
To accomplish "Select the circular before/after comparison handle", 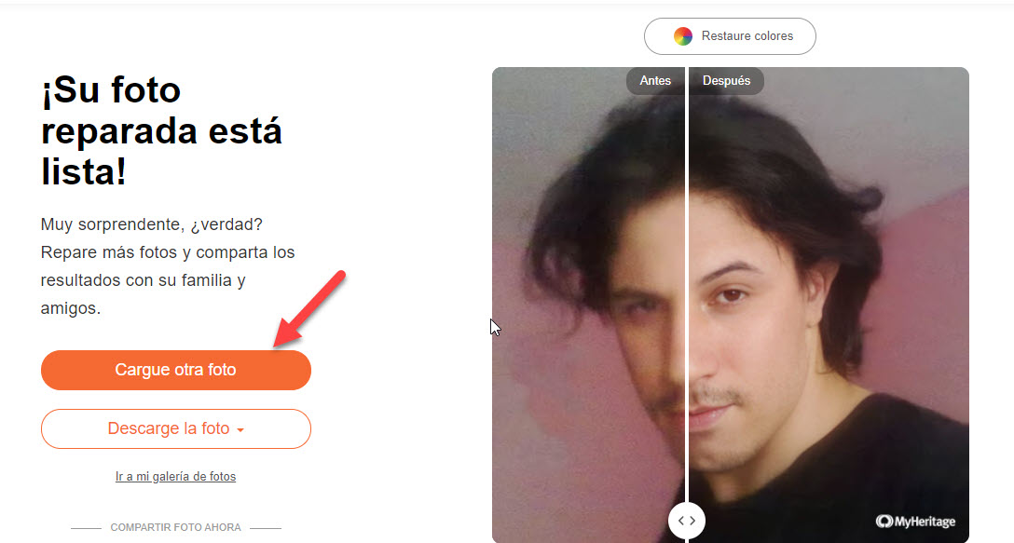I will click(x=687, y=521).
